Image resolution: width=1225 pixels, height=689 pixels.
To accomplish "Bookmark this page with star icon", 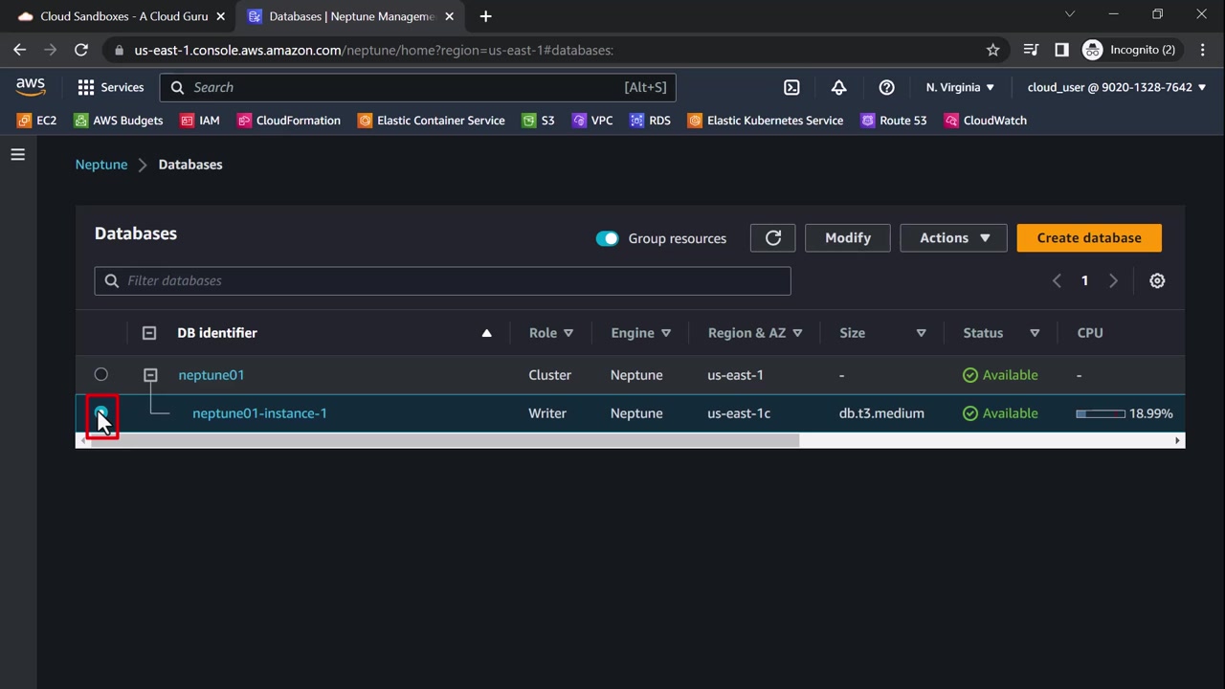I will click(992, 50).
